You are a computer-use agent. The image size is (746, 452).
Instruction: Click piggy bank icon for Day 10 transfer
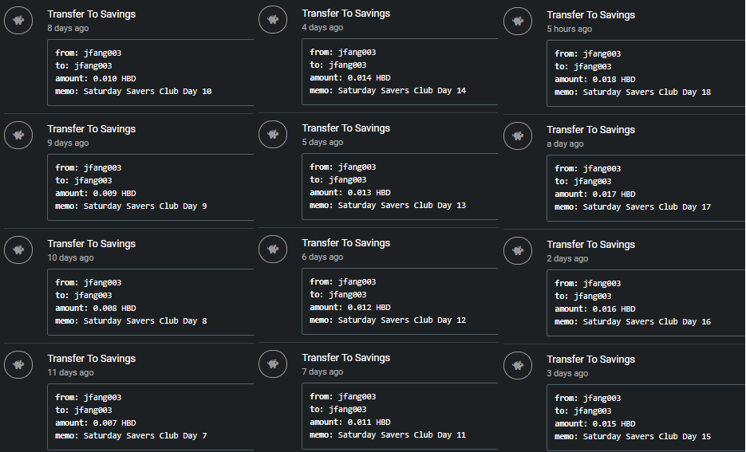18,21
